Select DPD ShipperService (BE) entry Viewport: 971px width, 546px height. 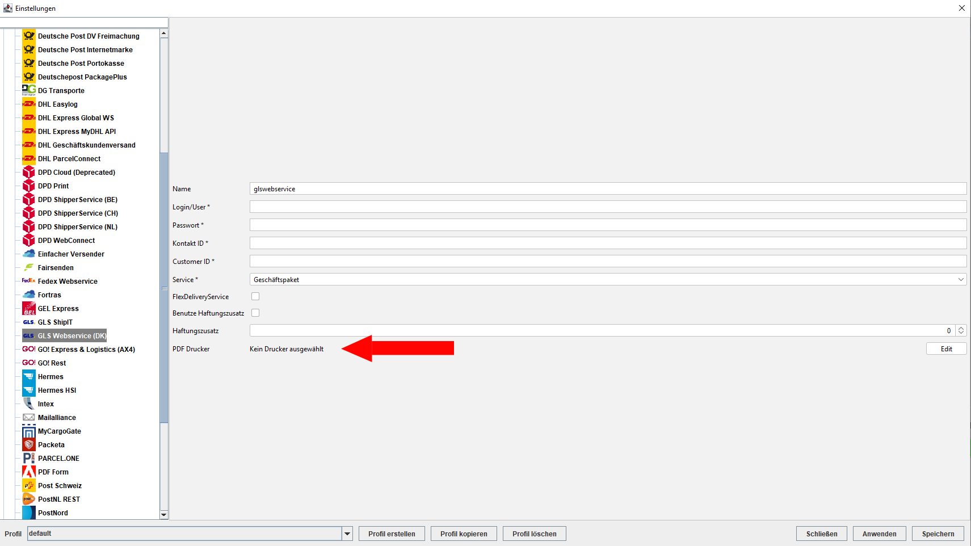pyautogui.click(x=78, y=199)
